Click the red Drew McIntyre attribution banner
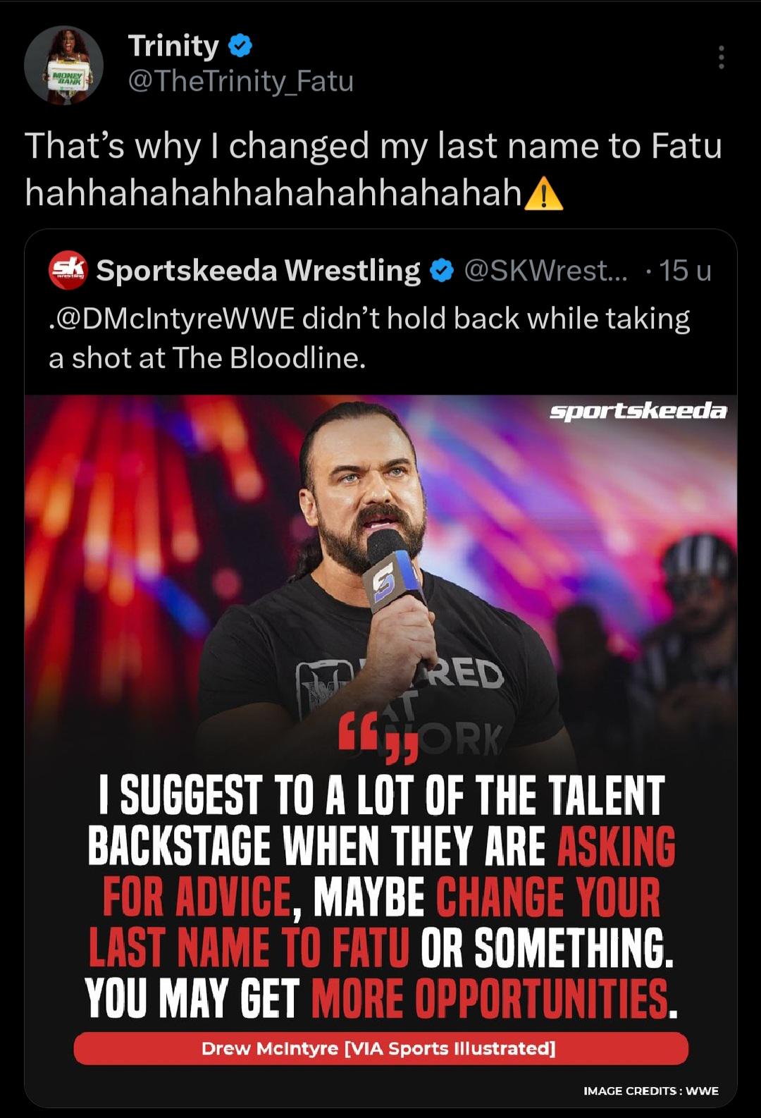 point(380,1048)
